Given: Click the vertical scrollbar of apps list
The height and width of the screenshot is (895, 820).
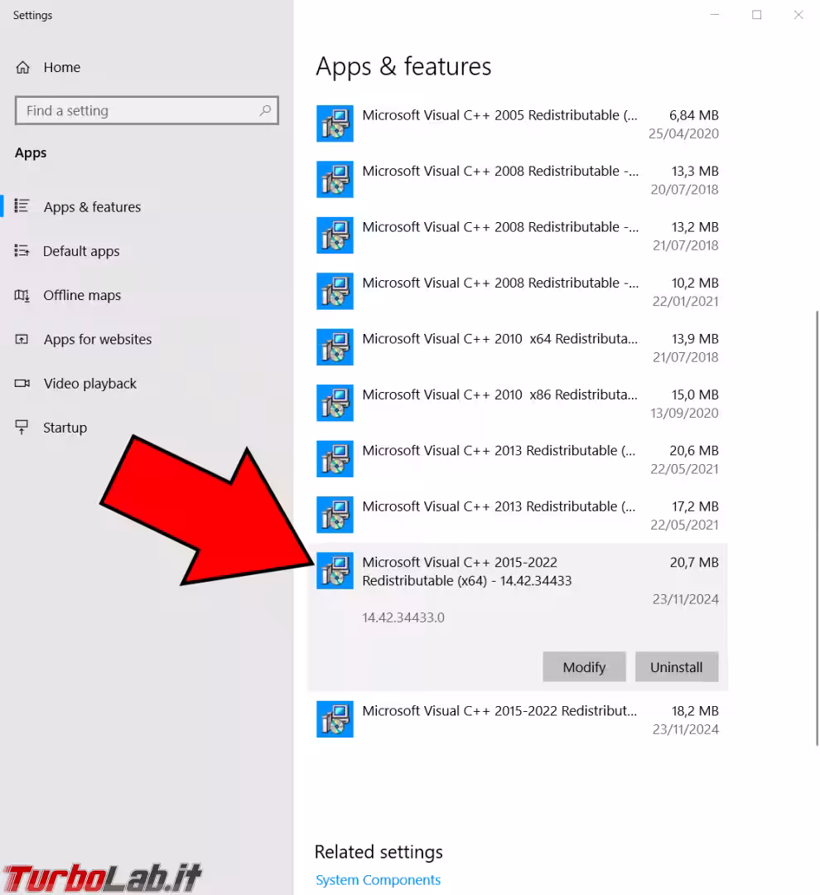Looking at the screenshot, I should (x=818, y=528).
